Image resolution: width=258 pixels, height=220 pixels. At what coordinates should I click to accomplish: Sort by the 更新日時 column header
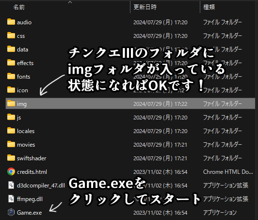click(x=145, y=7)
